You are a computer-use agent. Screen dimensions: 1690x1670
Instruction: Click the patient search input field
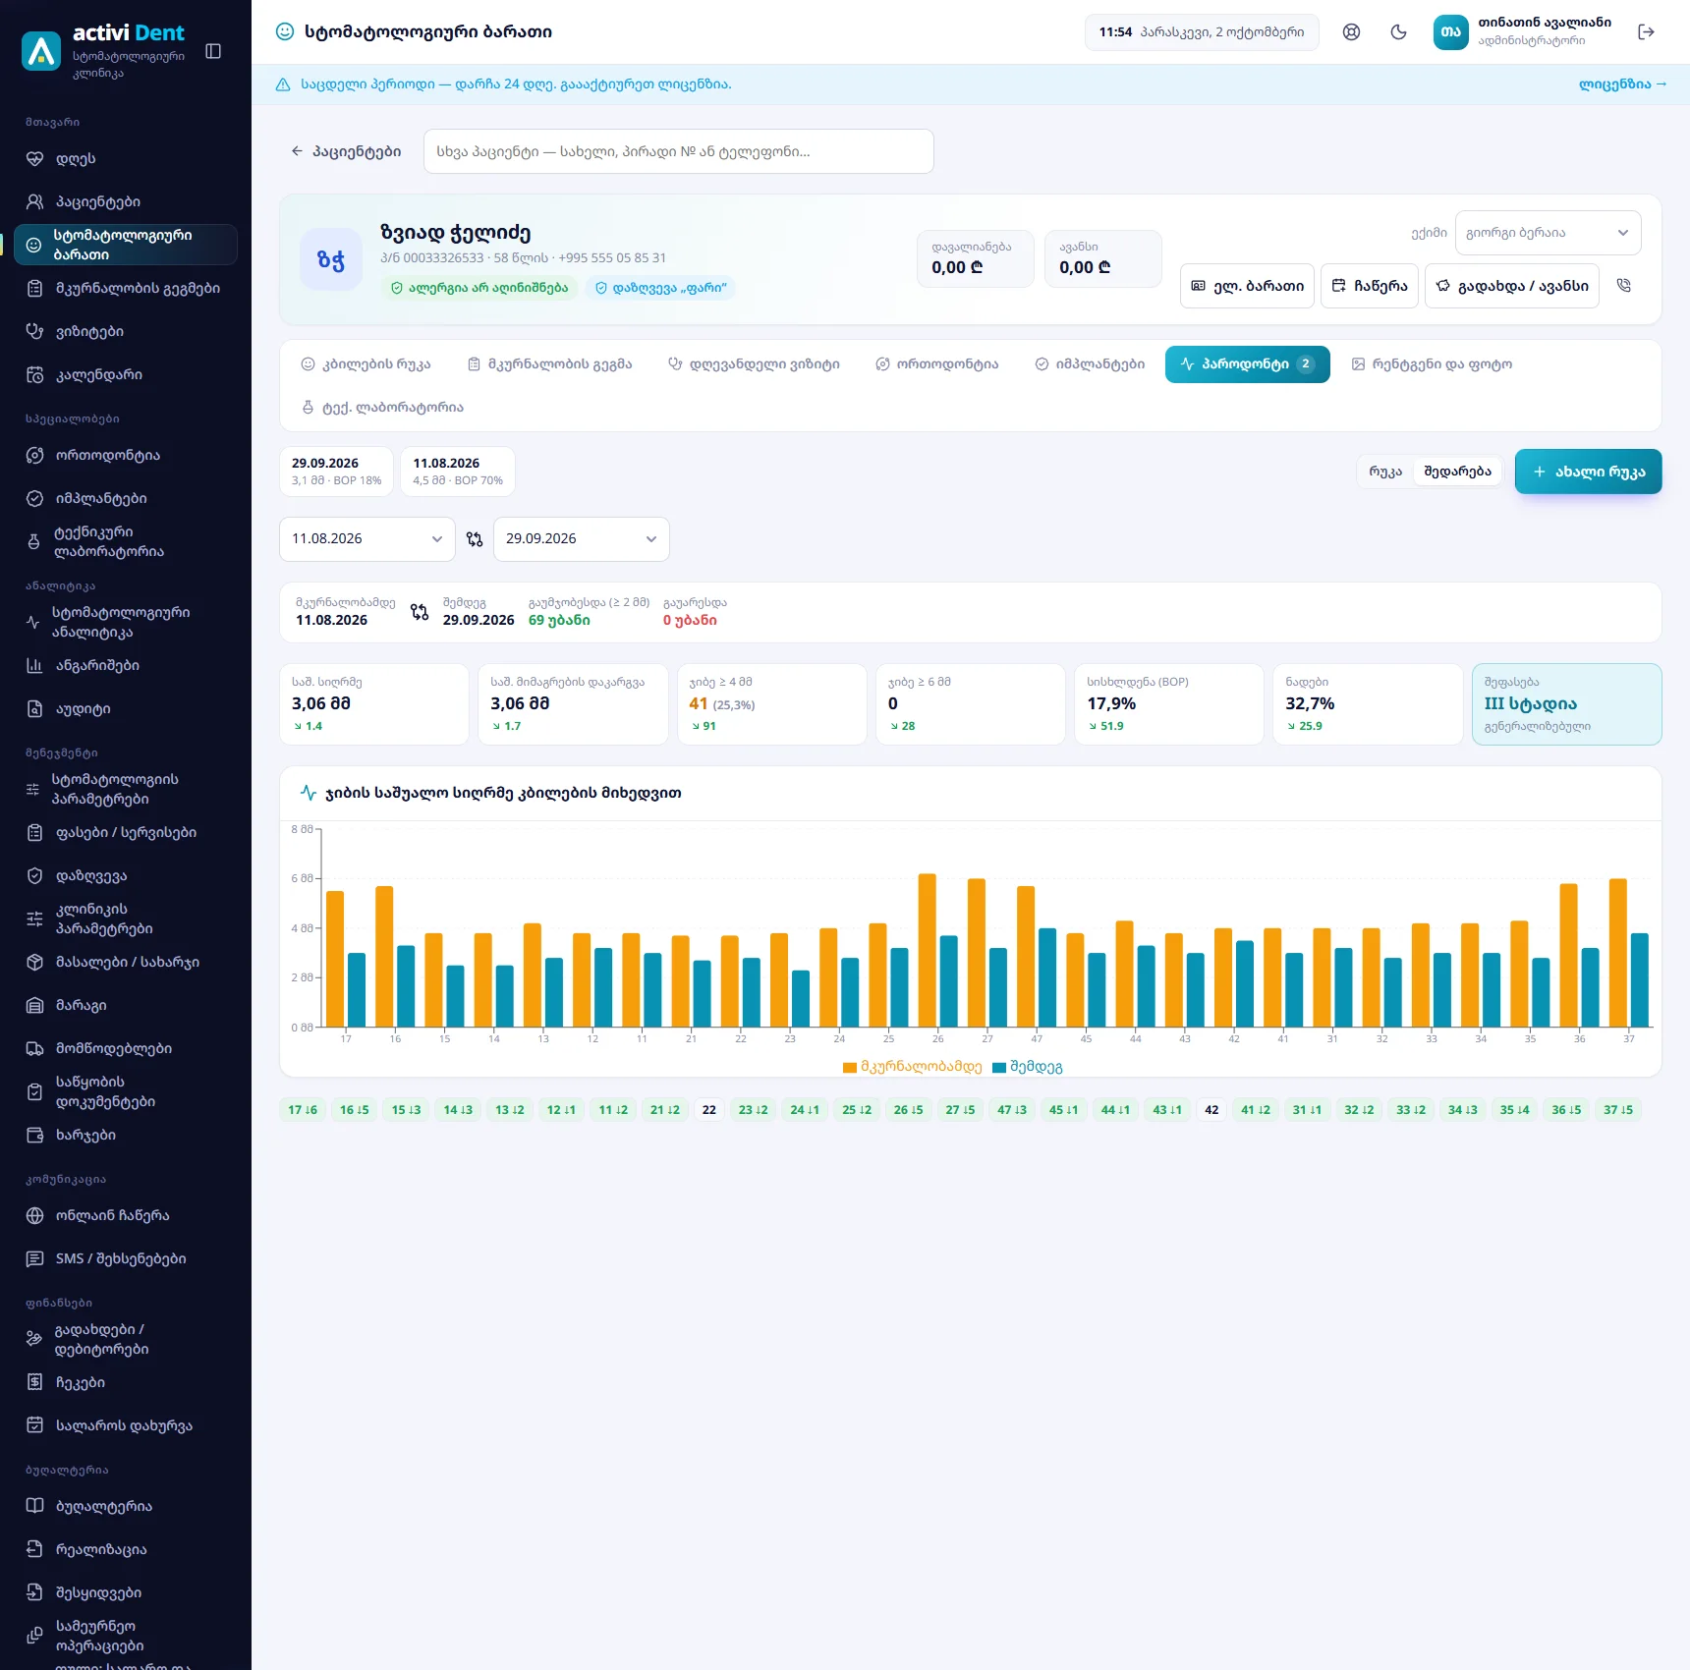tap(678, 151)
